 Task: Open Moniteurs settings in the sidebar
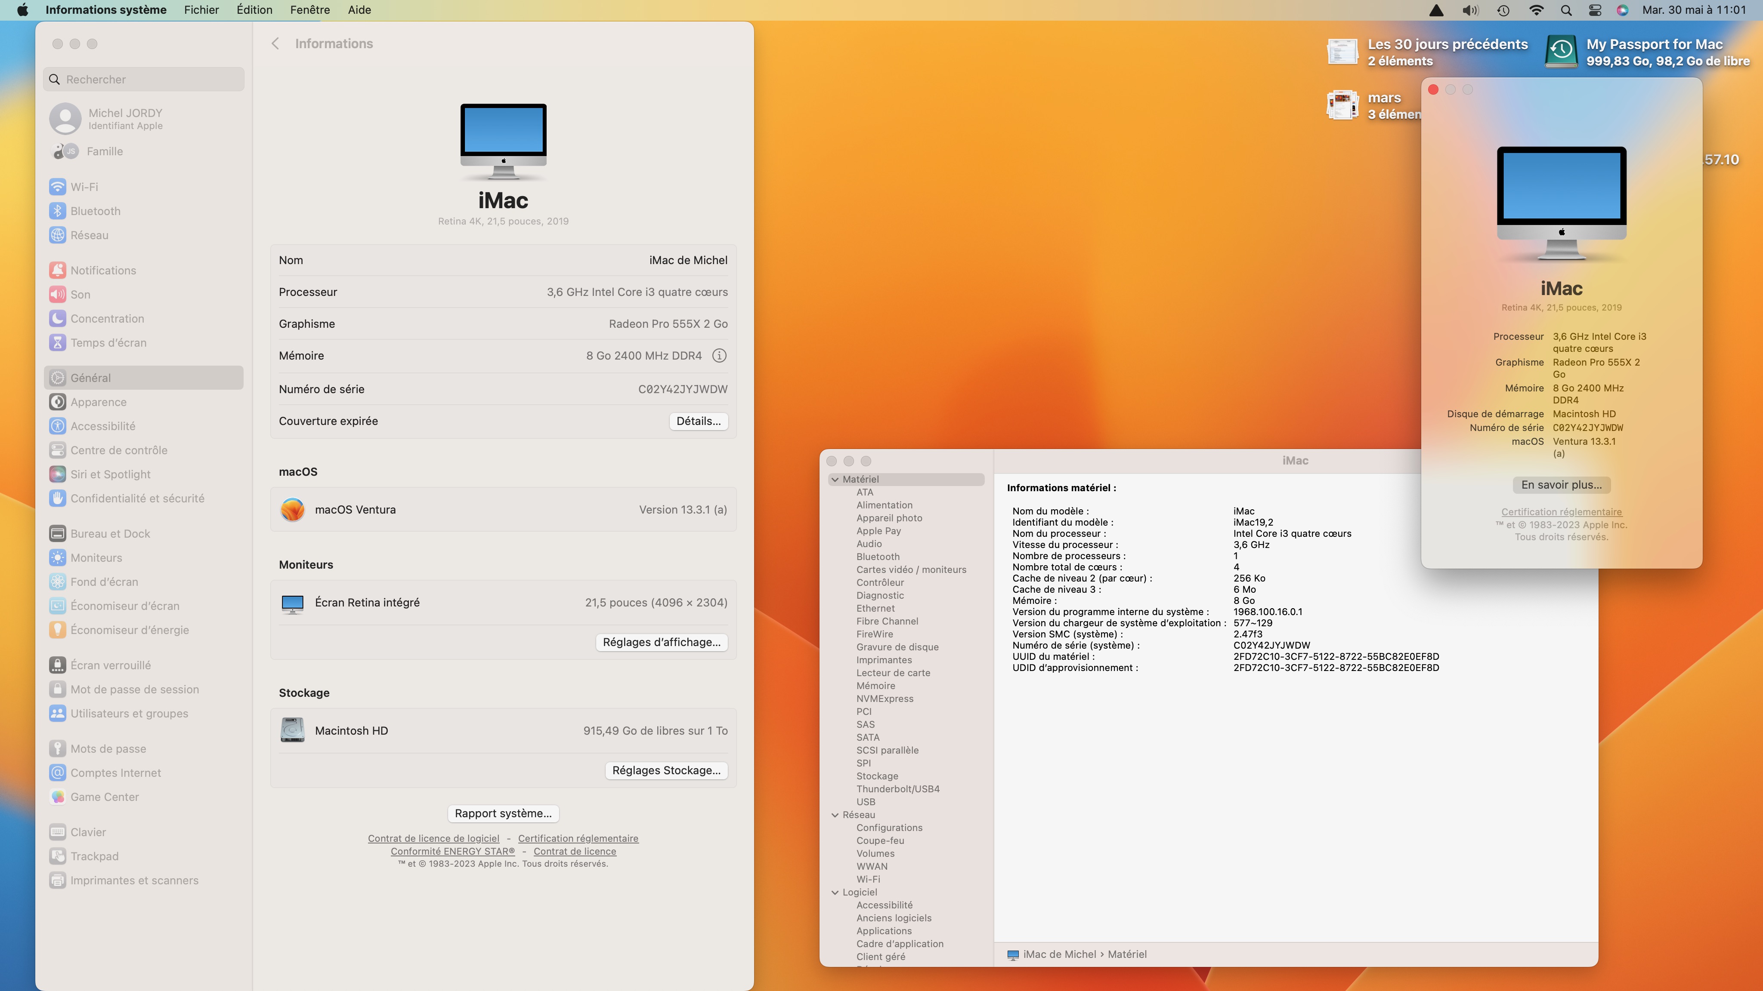[96, 558]
